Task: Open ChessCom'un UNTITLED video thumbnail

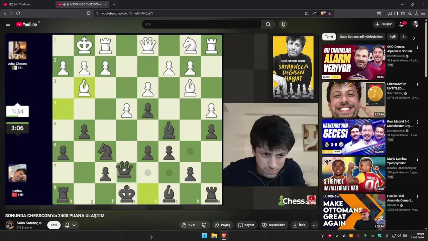Action: coord(354,100)
